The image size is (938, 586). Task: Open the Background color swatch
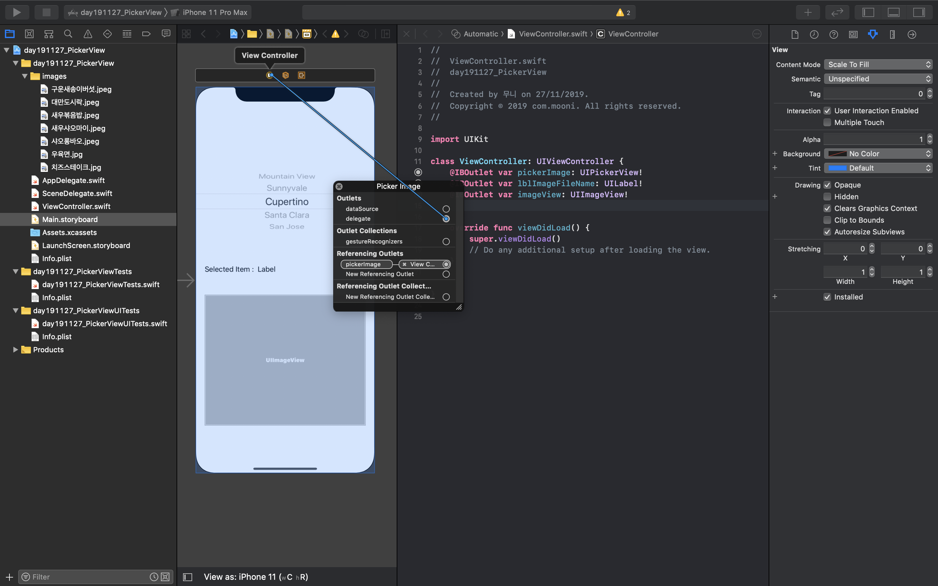coord(837,154)
